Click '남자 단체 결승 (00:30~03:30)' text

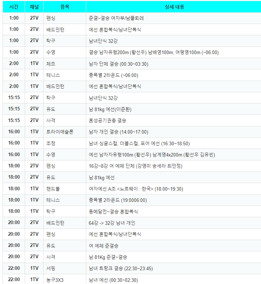pos(119,64)
